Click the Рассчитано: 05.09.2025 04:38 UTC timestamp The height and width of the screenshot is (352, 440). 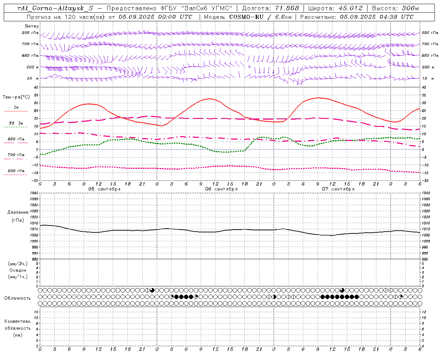[x=357, y=17]
